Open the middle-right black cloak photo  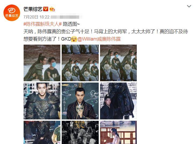click(x=118, y=101)
